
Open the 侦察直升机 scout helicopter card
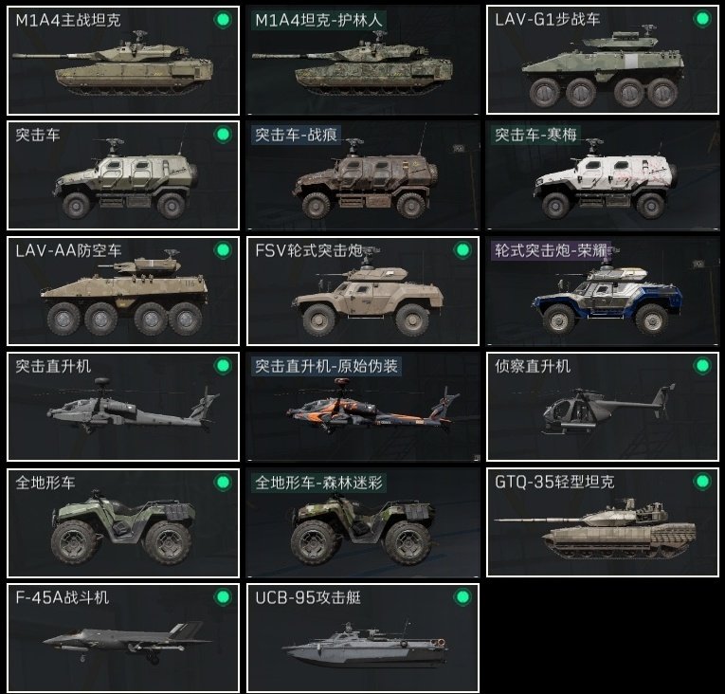tap(603, 407)
